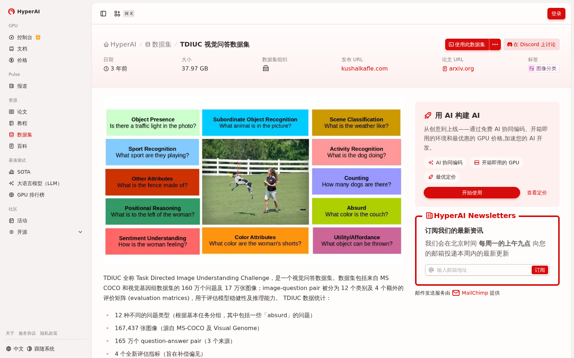Toggle the sidebar panel icon
This screenshot has height=358, width=574.
coord(103,14)
